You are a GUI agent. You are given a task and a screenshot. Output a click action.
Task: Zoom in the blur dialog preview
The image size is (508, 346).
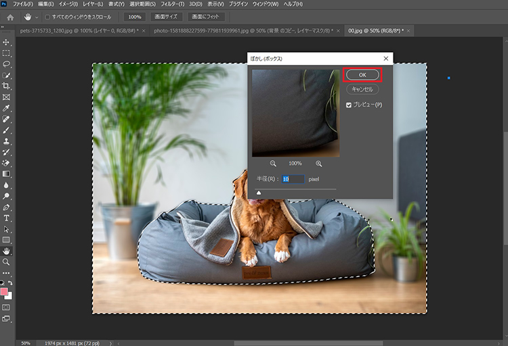tap(319, 164)
